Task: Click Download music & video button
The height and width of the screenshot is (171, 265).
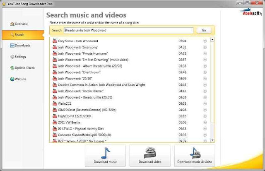Action: pyautogui.click(x=195, y=156)
